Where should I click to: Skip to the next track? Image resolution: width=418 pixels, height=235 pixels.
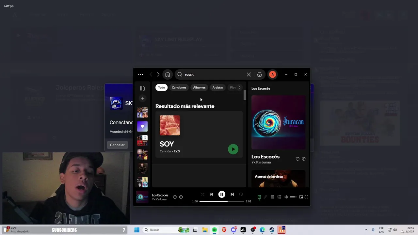232,194
